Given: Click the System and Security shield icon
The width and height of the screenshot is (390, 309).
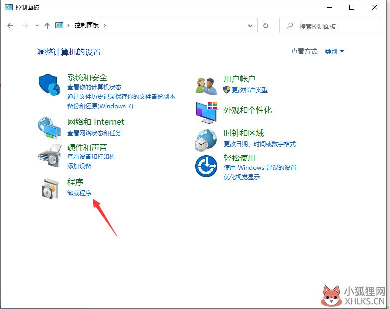Looking at the screenshot, I should [49, 85].
